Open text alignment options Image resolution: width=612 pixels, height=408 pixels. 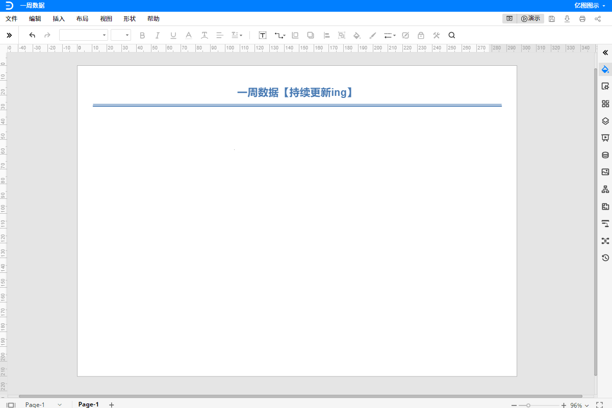pyautogui.click(x=220, y=35)
